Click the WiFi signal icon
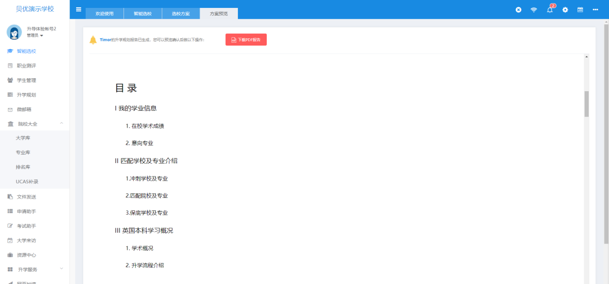Image resolution: width=609 pixels, height=284 pixels. (x=533, y=10)
